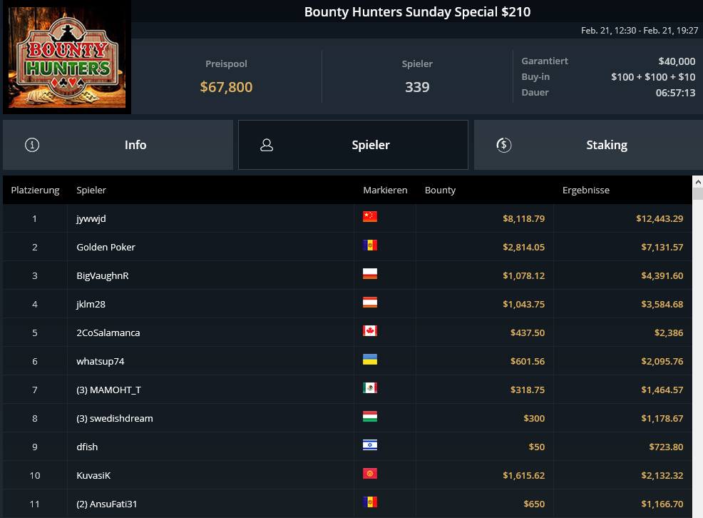703x518 pixels.
Task: Click the Garantiert value $40,000
Action: pyautogui.click(x=677, y=61)
